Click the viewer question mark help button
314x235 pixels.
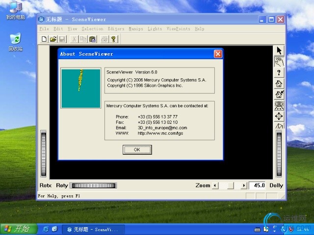279,73
